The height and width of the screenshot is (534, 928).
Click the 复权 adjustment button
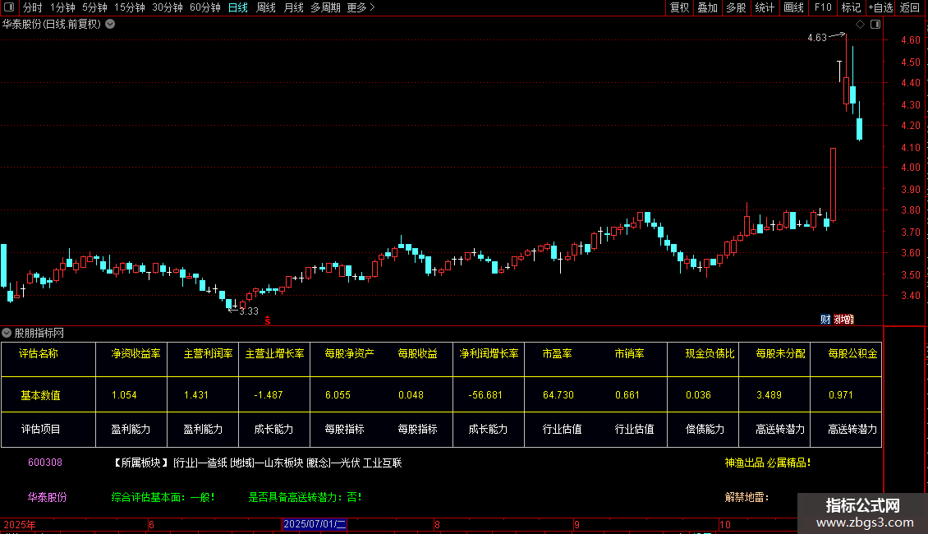[679, 7]
